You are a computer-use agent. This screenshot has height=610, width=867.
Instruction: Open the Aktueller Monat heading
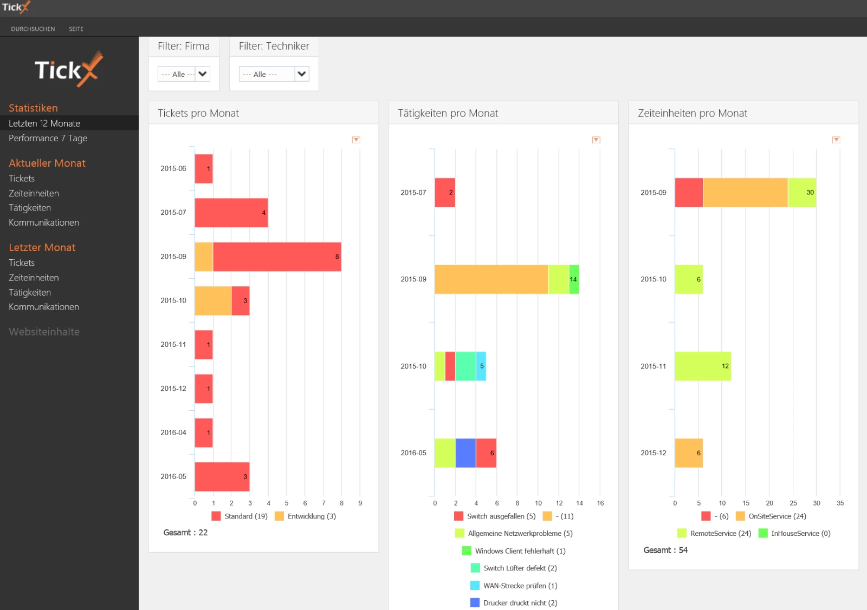click(47, 163)
